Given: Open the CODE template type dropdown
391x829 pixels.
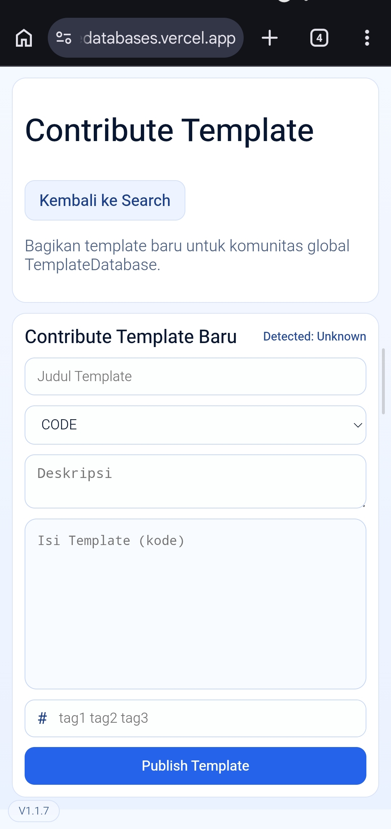Looking at the screenshot, I should coord(195,425).
